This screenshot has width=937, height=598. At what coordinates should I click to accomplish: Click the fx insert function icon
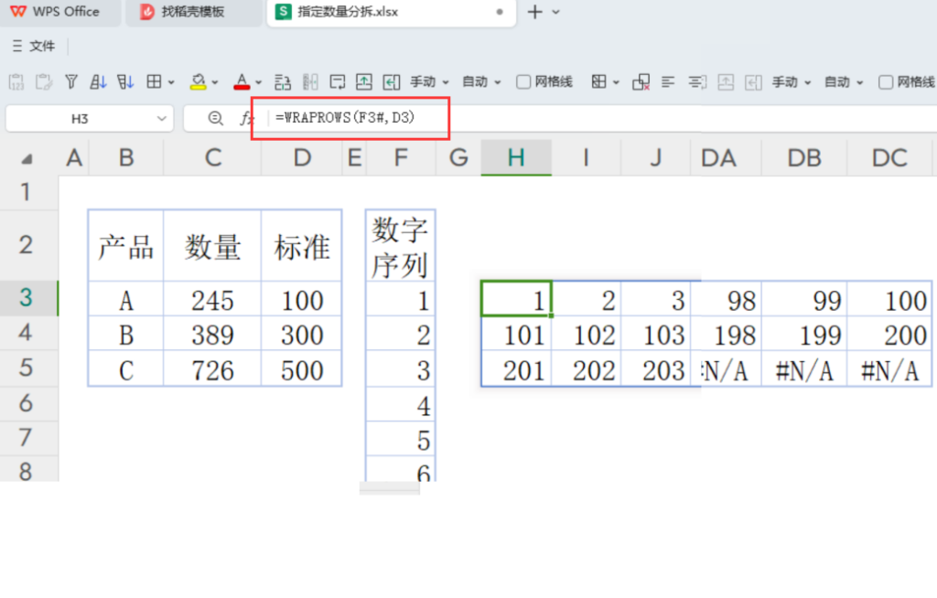click(246, 118)
